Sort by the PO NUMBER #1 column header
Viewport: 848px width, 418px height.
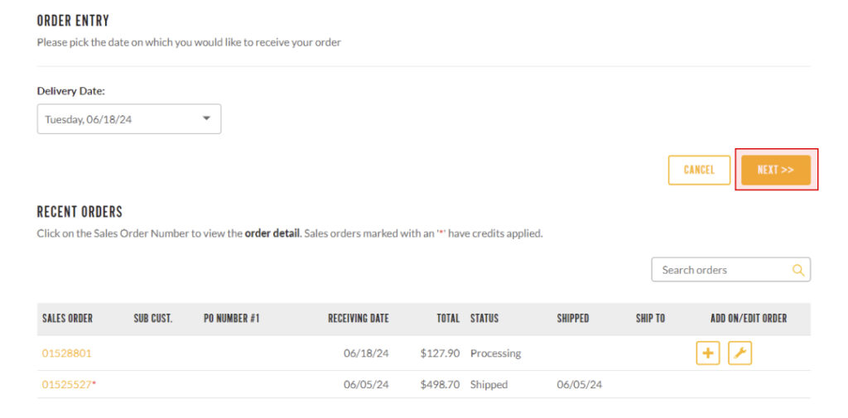(232, 319)
